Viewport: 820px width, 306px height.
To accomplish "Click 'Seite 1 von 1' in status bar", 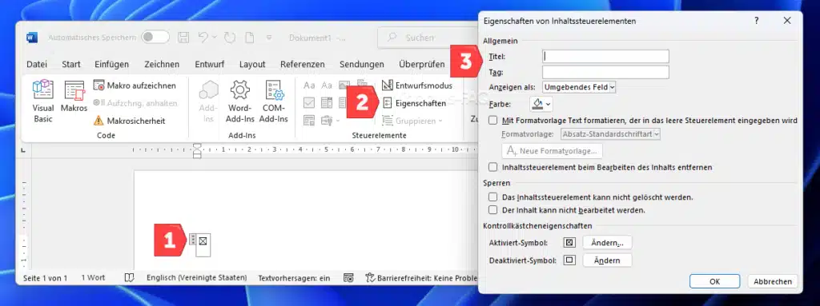I will pyautogui.click(x=45, y=278).
